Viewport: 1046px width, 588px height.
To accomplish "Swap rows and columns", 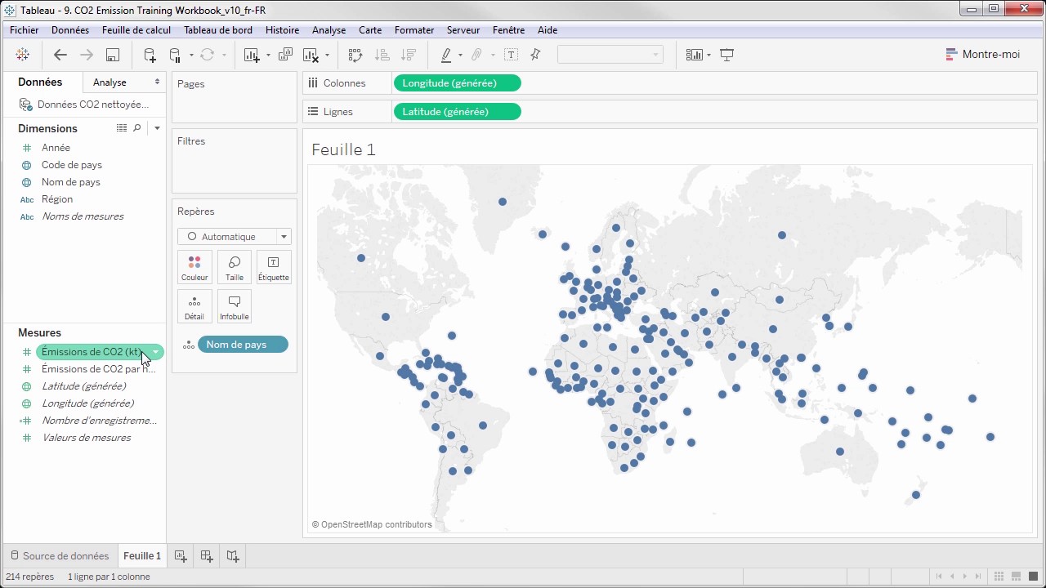I will point(355,55).
